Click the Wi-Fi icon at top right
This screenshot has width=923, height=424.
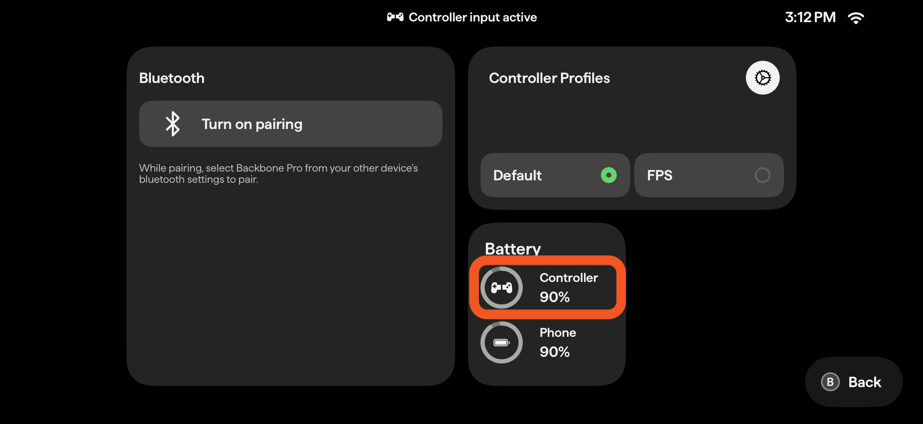click(x=856, y=17)
